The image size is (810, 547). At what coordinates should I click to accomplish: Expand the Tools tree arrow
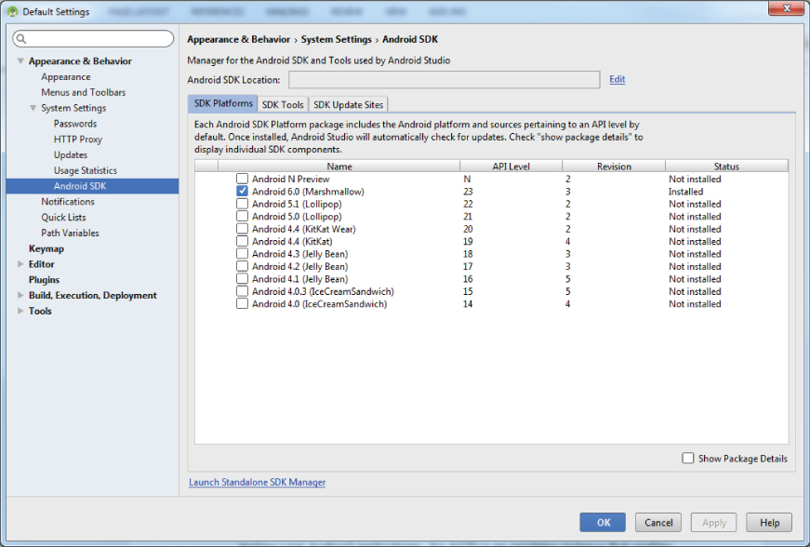coord(20,311)
